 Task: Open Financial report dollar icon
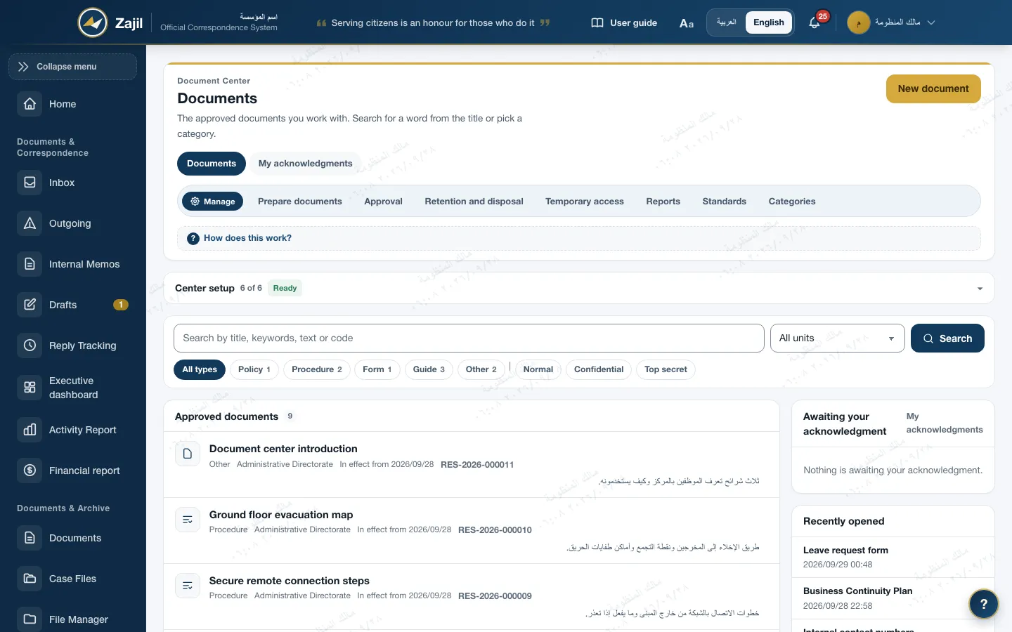(x=30, y=470)
